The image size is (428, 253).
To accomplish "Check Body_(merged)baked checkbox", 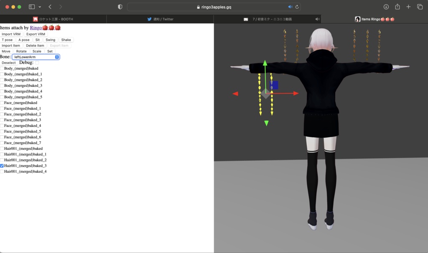I will tap(2, 68).
